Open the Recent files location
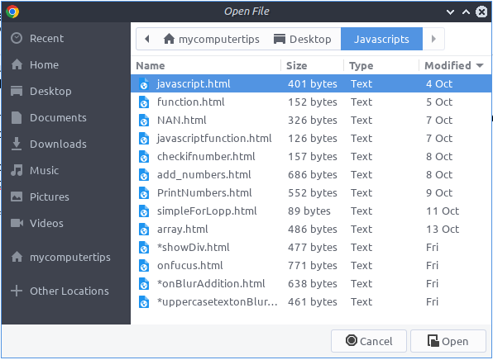This screenshot has height=360, width=493. pos(66,38)
